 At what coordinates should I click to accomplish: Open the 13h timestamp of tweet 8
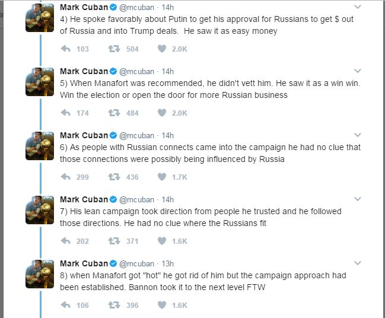point(168,263)
